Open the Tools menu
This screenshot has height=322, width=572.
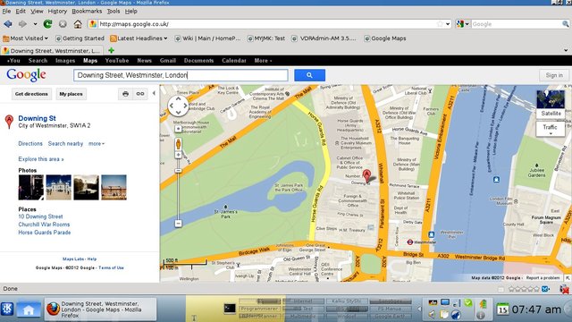(x=114, y=12)
